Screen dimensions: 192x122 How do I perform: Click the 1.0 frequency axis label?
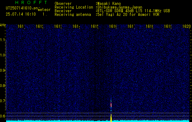[3, 55]
